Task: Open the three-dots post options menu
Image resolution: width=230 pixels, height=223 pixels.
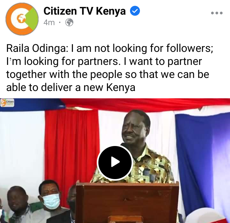Action: [217, 13]
